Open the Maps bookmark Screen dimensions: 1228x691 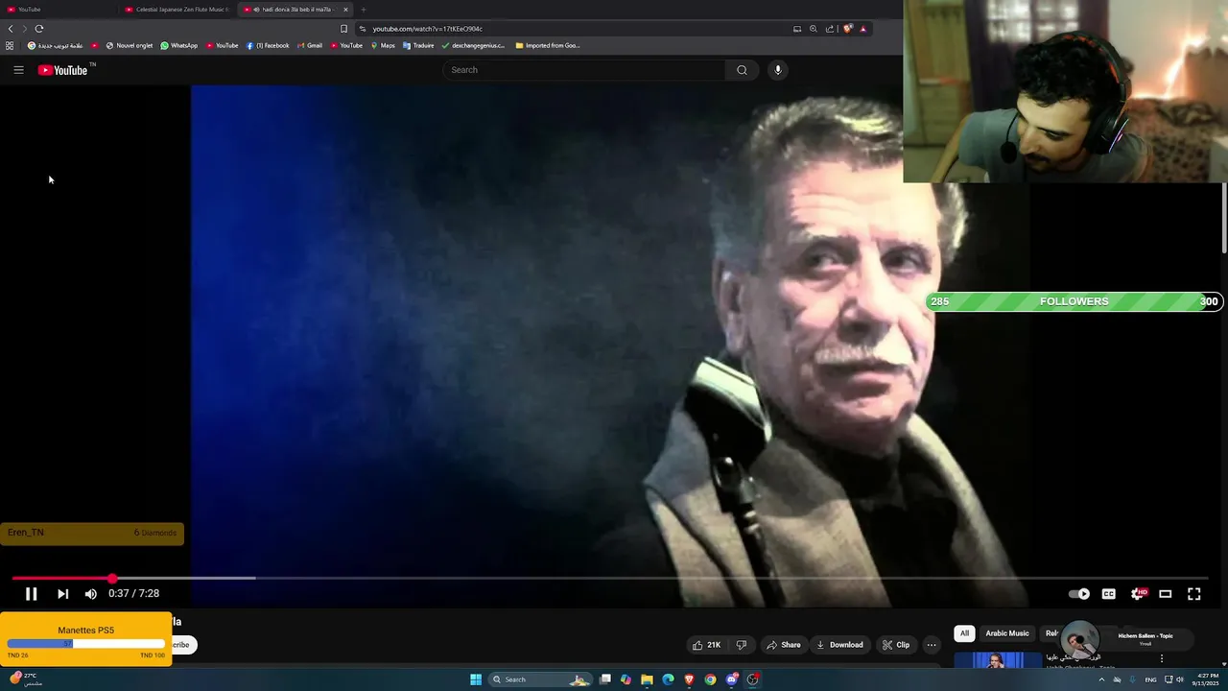383,45
